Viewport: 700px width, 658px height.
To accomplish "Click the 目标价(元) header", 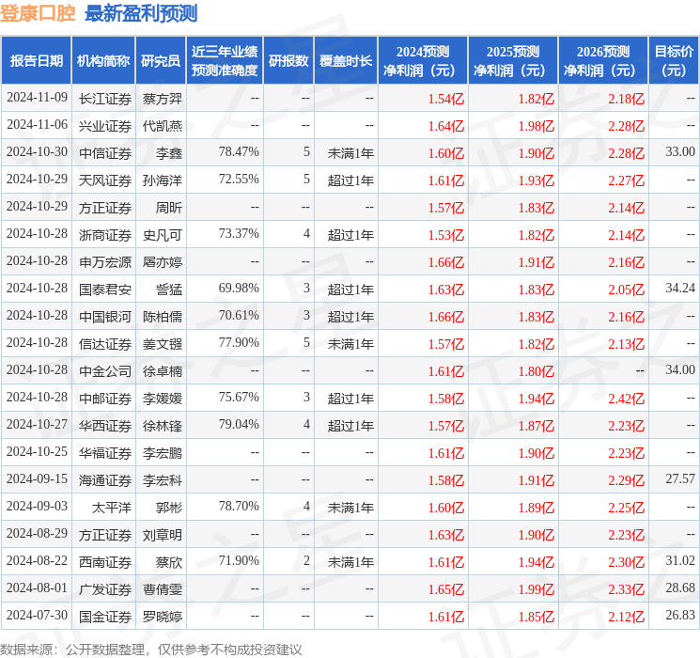I will tap(674, 61).
